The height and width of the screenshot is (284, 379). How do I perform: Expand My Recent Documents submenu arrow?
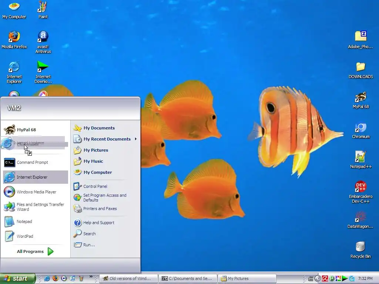136,139
